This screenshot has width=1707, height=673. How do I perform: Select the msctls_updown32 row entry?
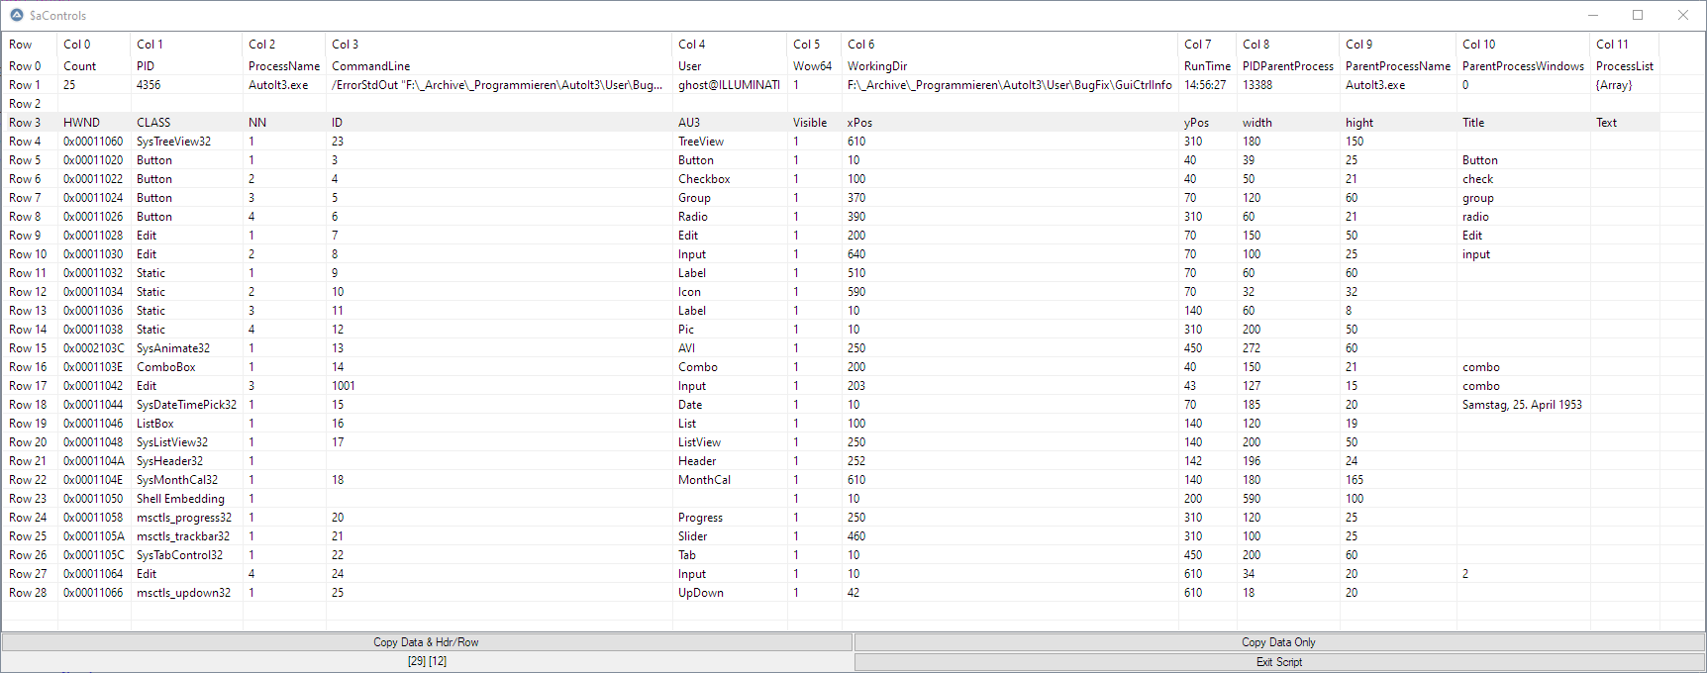point(183,593)
